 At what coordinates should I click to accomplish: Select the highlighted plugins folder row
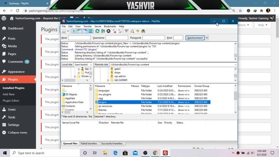153,102
